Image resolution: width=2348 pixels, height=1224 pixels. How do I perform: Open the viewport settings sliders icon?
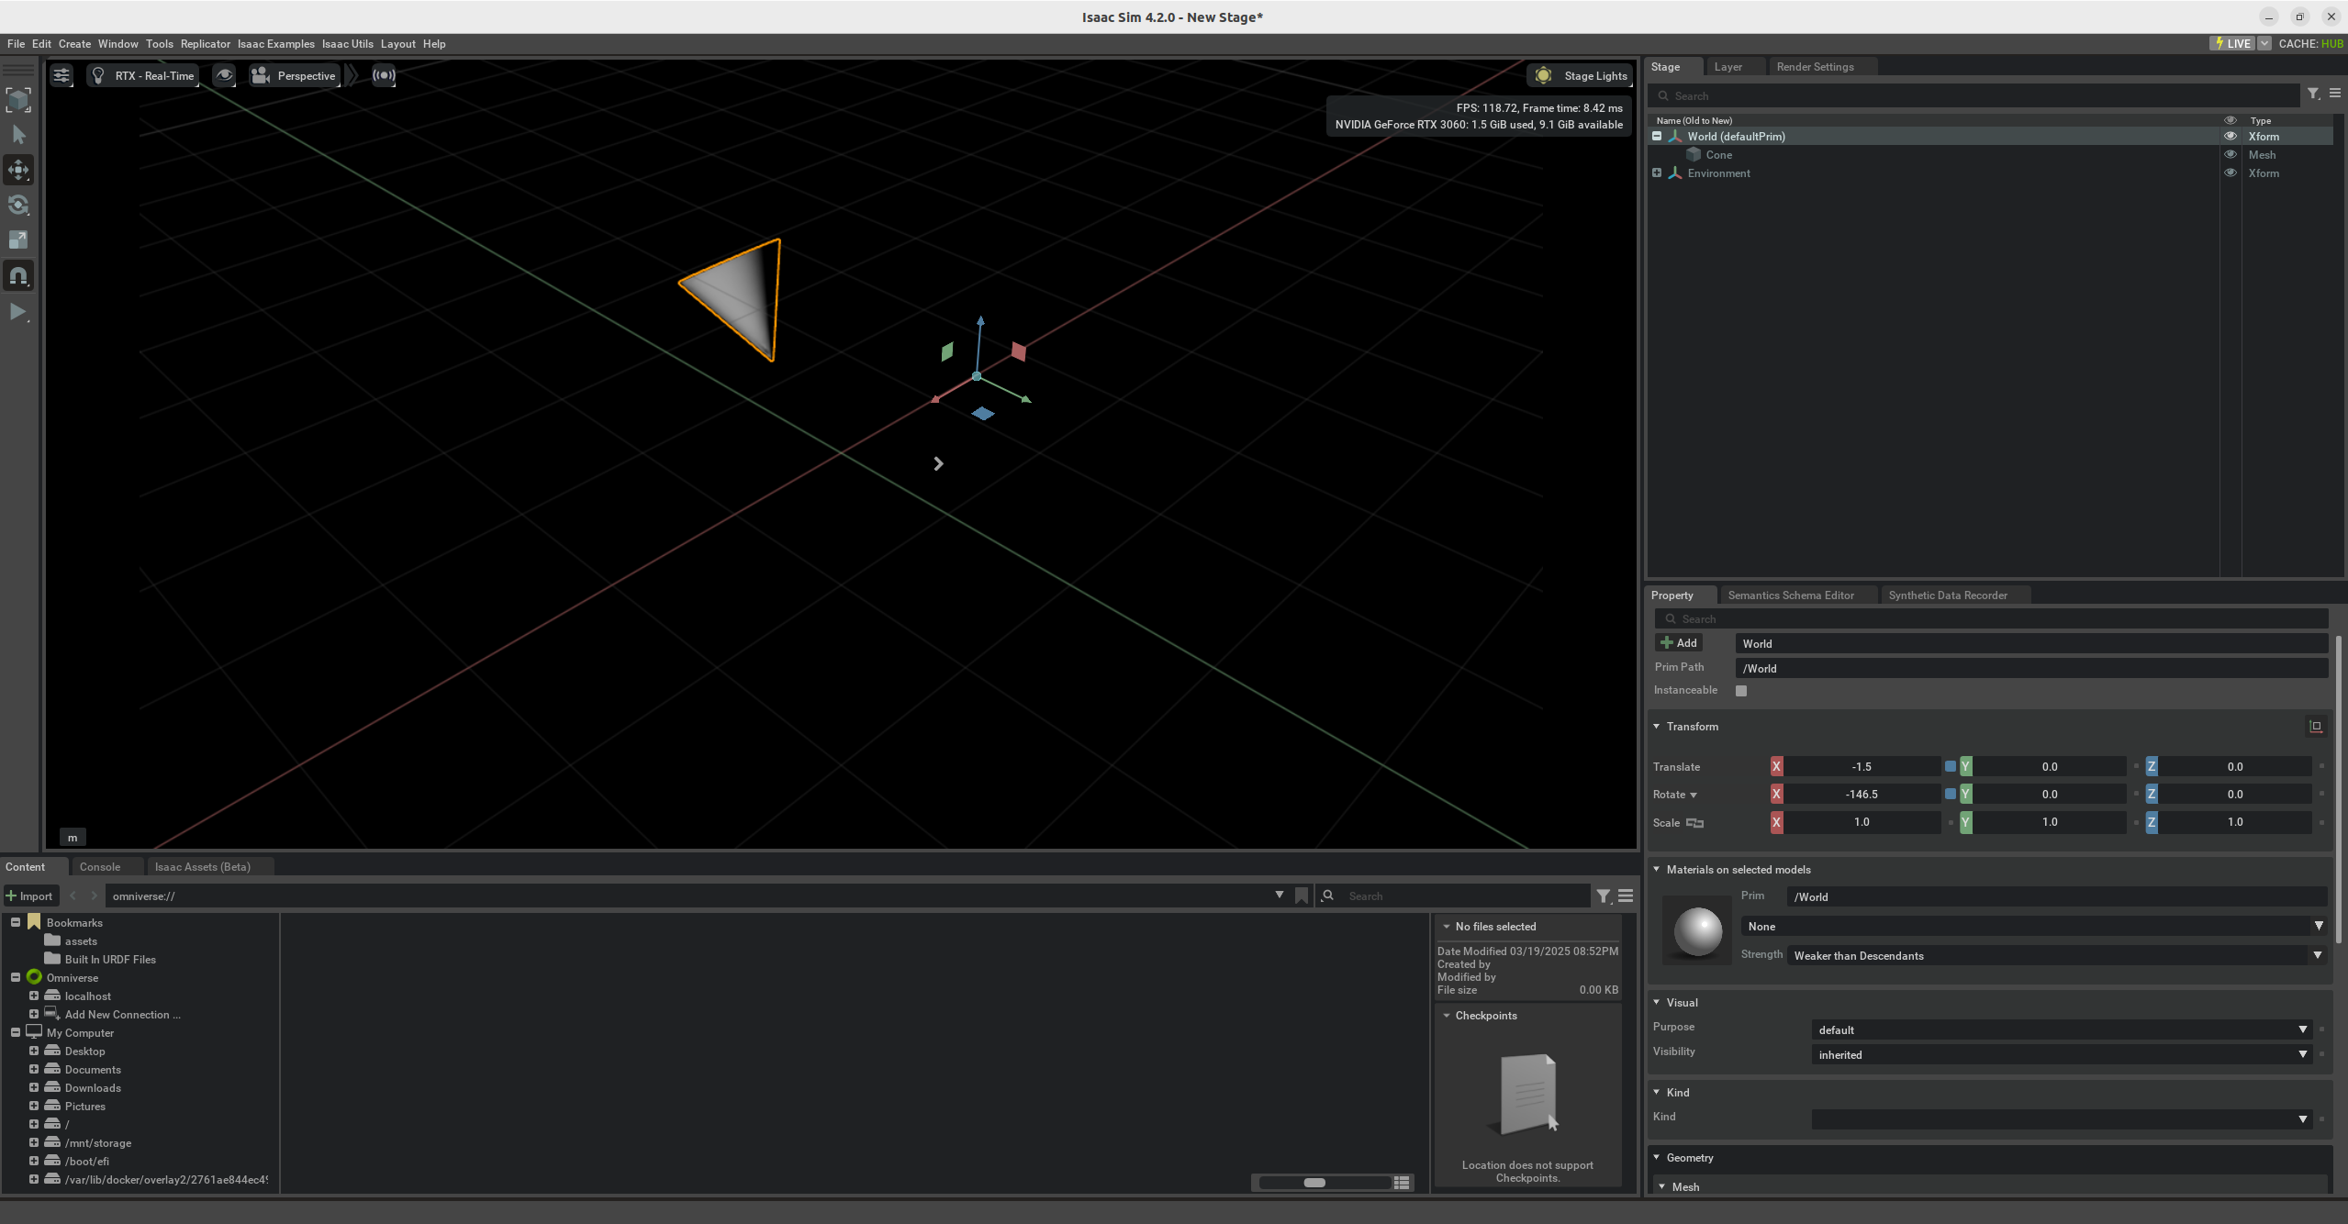(x=61, y=76)
